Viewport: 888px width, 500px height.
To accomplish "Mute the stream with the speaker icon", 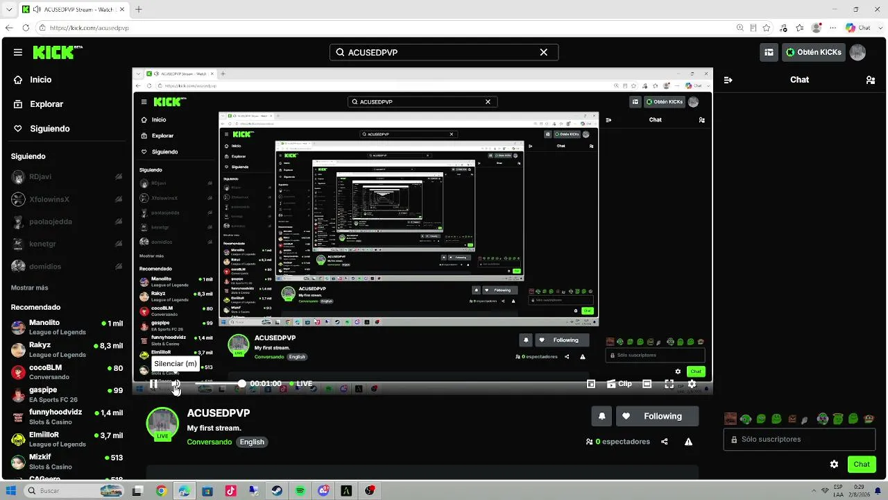I will pos(176,383).
